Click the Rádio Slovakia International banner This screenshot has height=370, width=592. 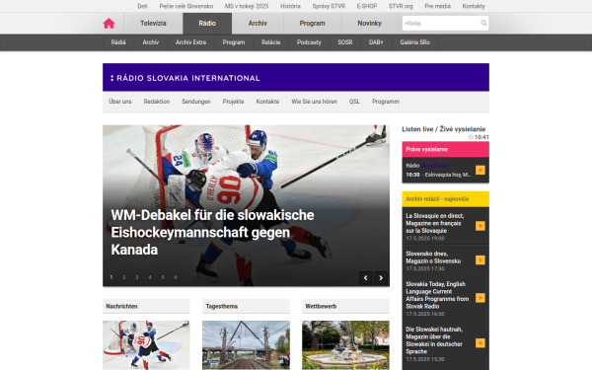(296, 77)
